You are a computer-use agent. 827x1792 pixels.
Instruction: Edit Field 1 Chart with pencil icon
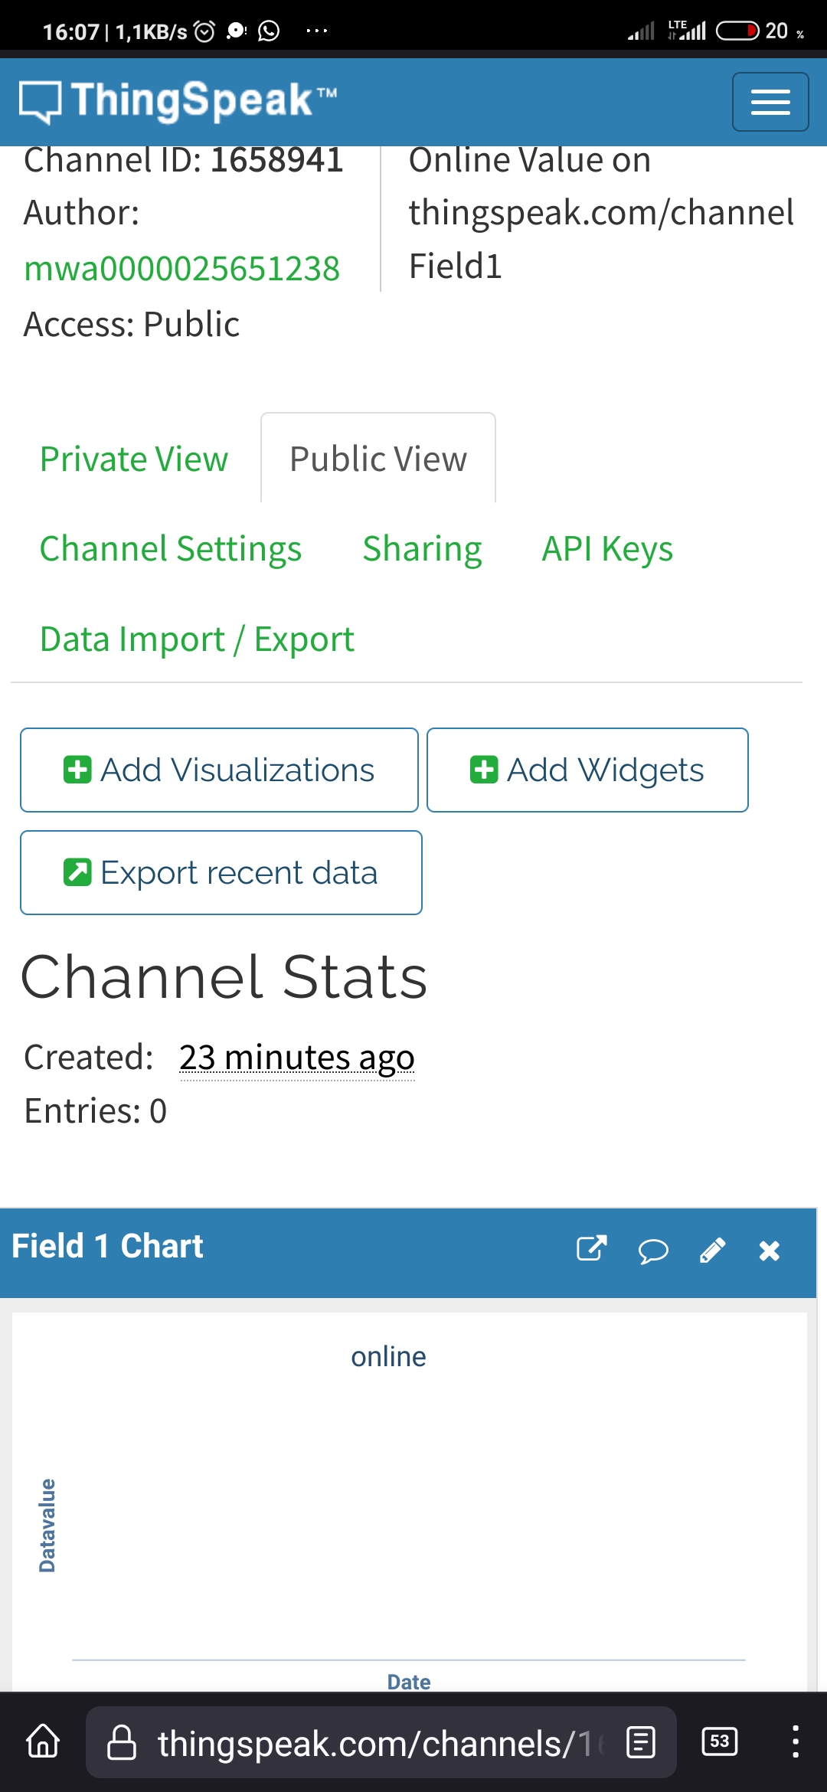pyautogui.click(x=712, y=1251)
